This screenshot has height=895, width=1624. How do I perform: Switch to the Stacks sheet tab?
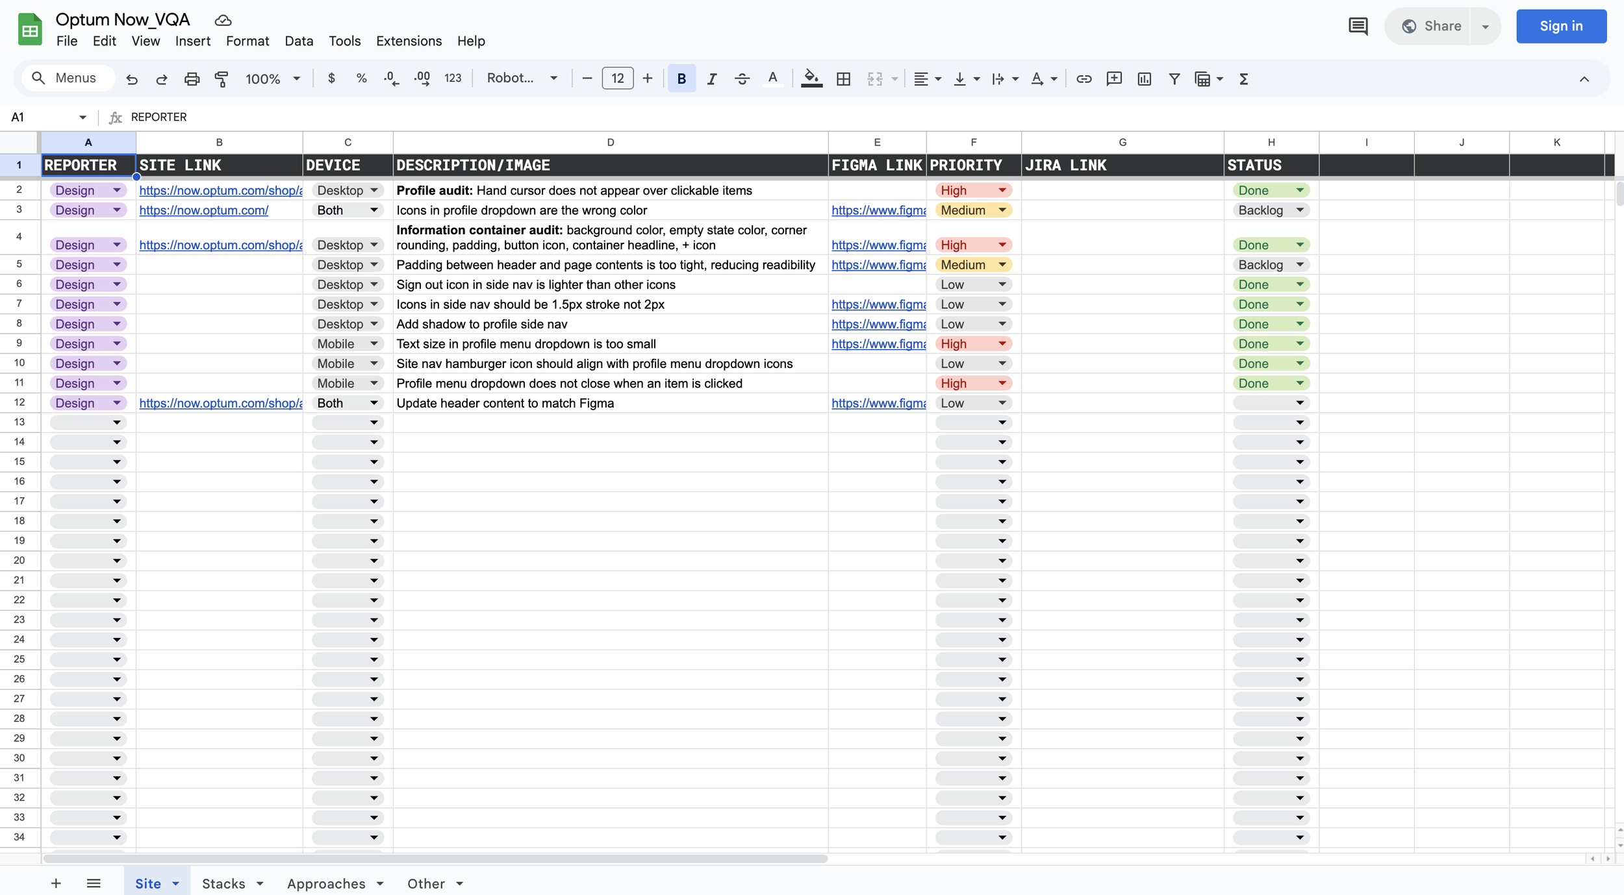coord(223,883)
